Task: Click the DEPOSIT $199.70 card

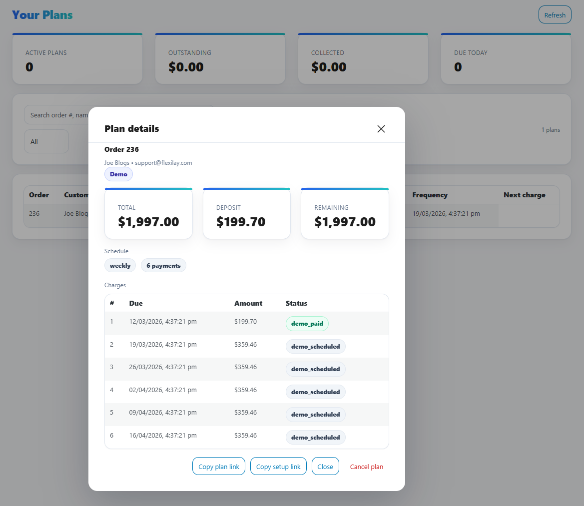Action: [x=247, y=214]
